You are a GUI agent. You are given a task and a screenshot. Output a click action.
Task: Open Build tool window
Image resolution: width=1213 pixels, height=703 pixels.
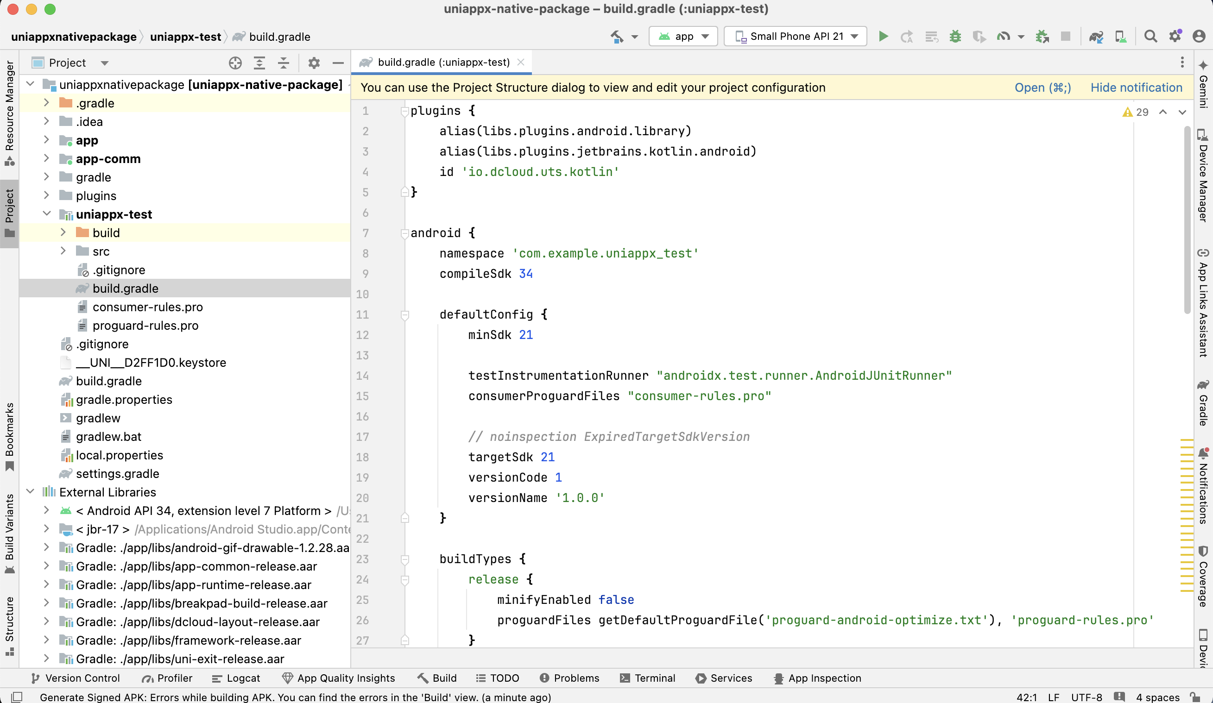[x=437, y=678]
